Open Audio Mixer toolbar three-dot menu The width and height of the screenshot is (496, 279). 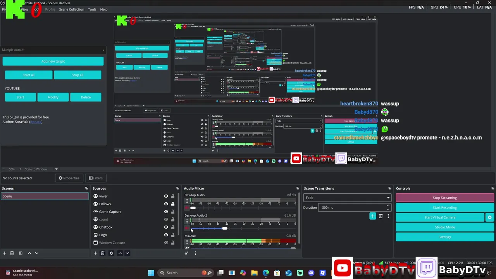(x=195, y=253)
